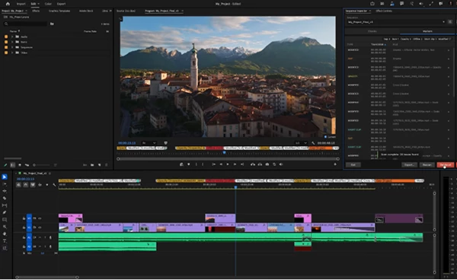
Task: Select the Selection tool arrow in toolbox
Action: click(5, 177)
